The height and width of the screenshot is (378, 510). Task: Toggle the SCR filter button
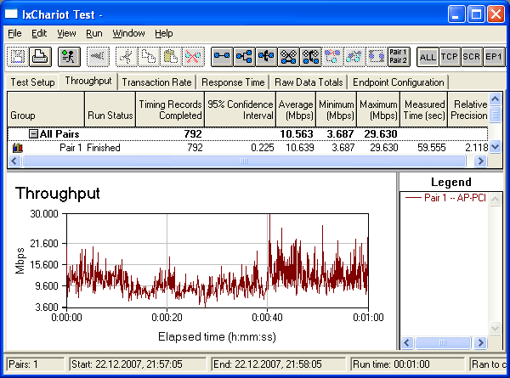point(472,57)
